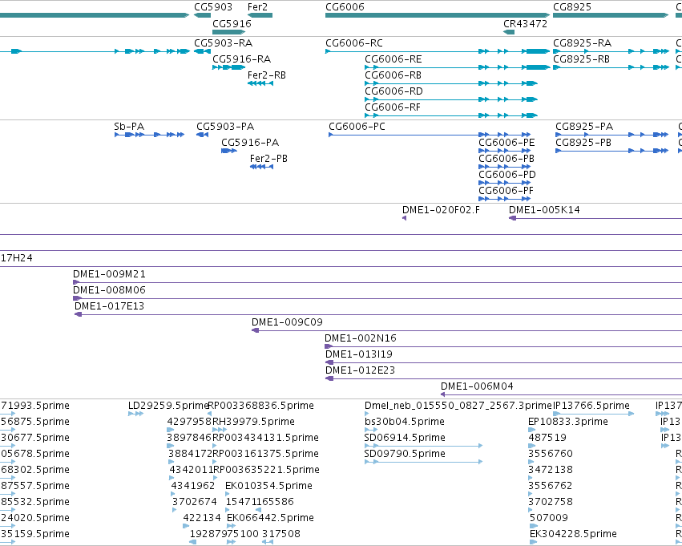
Task: Click clone label DME1-006M04
Action: (x=477, y=386)
